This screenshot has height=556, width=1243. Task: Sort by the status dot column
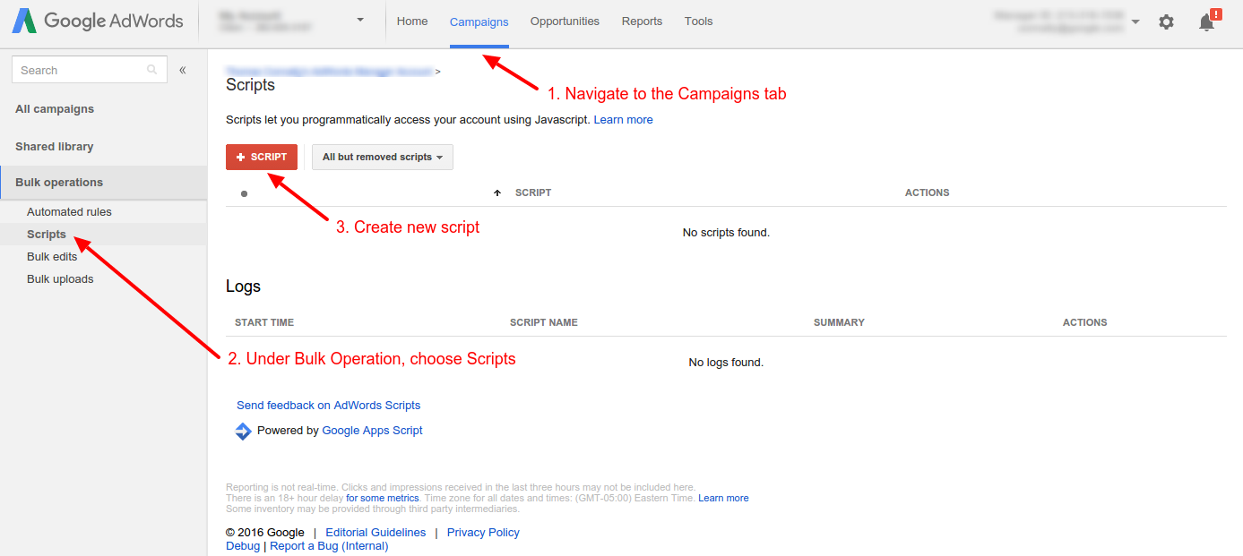[244, 193]
